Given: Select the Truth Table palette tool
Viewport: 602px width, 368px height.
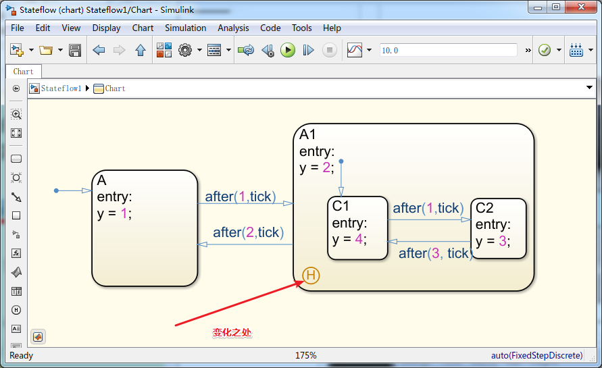Looking at the screenshot, I should click(16, 291).
